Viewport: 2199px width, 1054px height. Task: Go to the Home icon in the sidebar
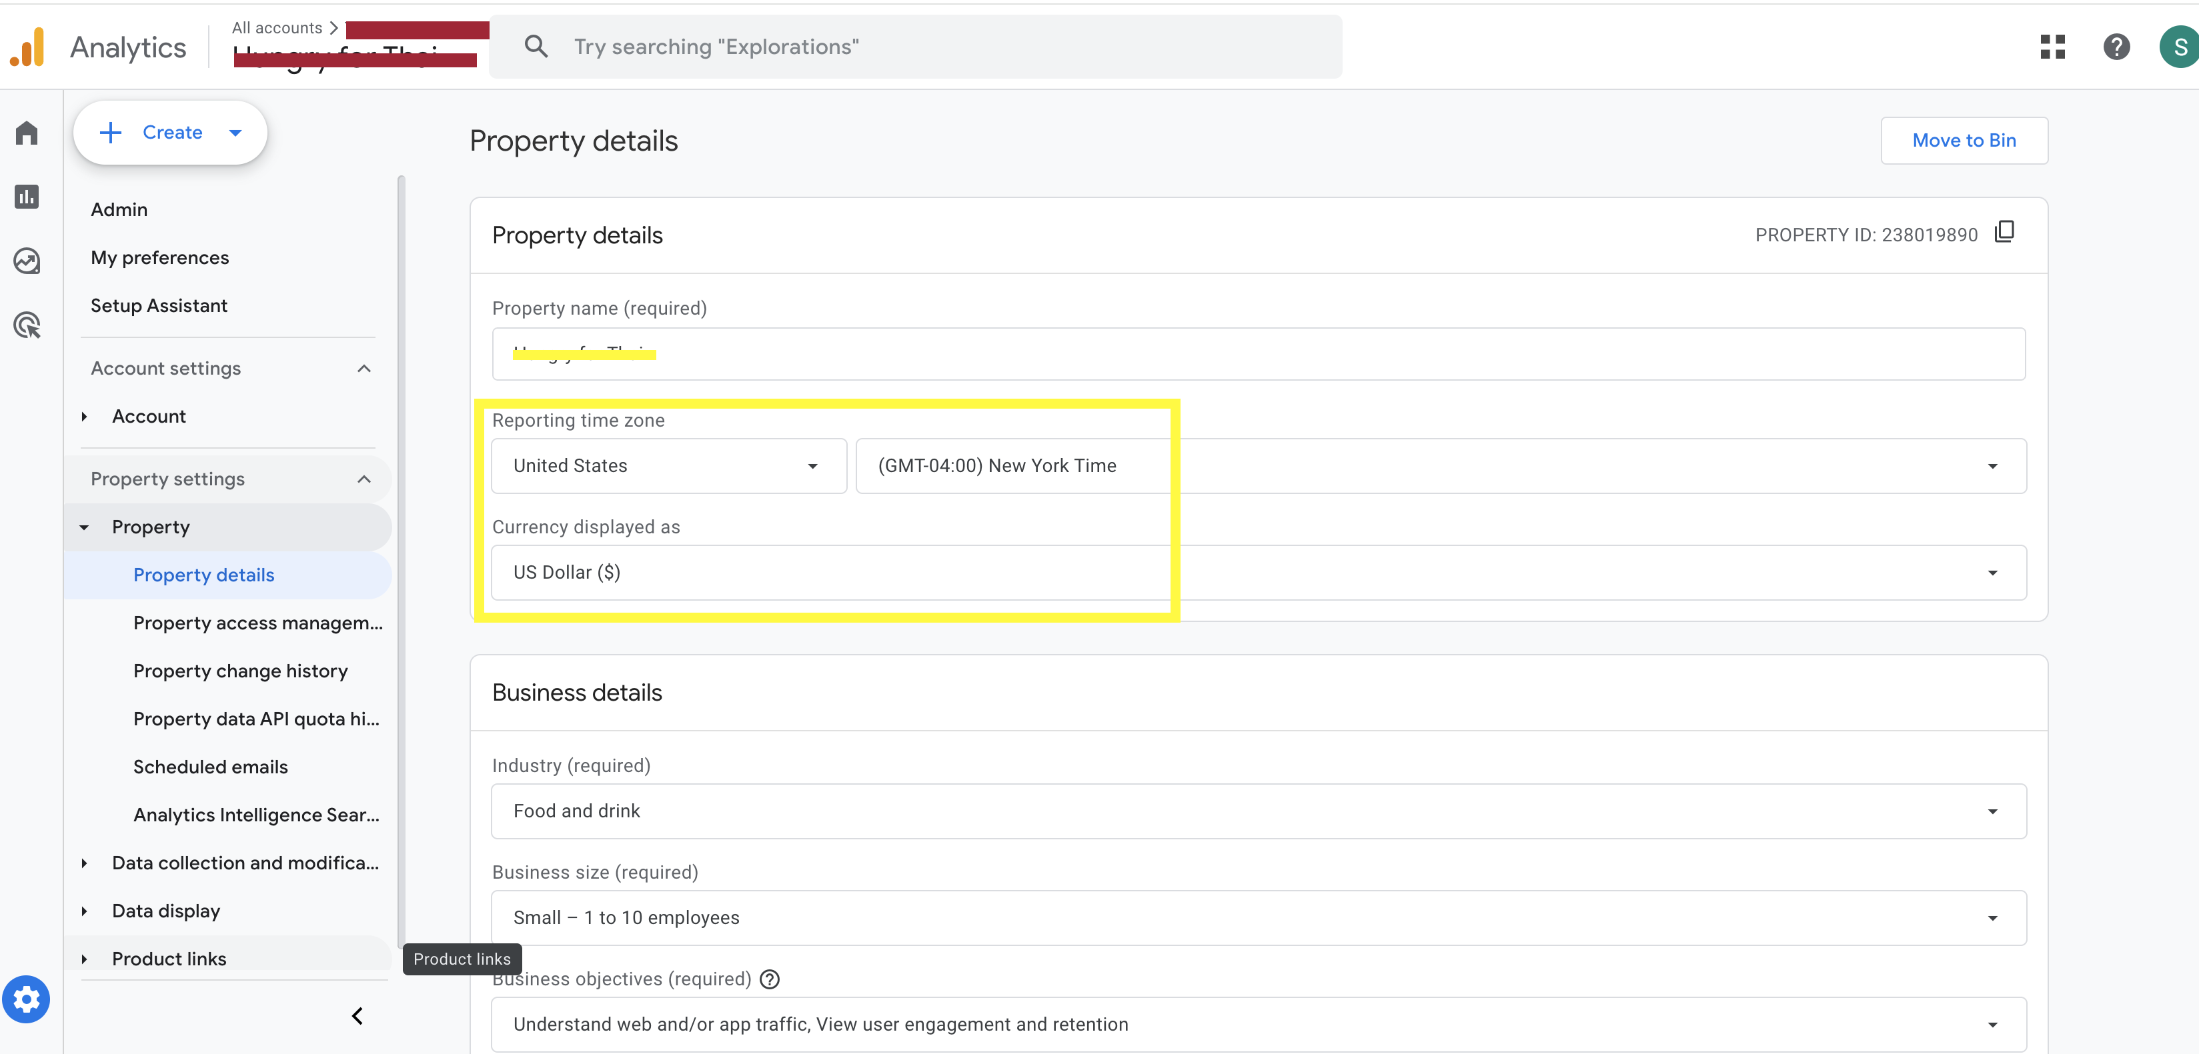27,133
